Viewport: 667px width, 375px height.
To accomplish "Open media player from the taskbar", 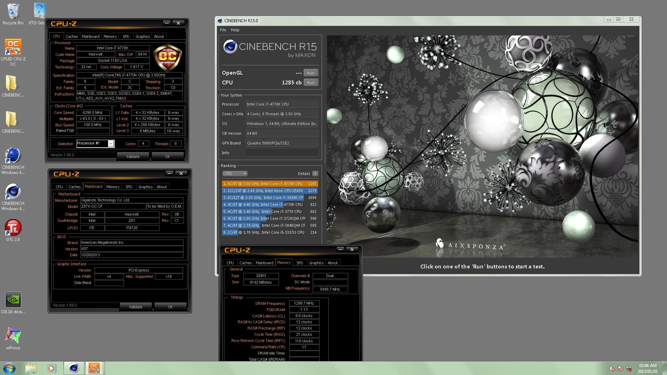I will pos(52,368).
